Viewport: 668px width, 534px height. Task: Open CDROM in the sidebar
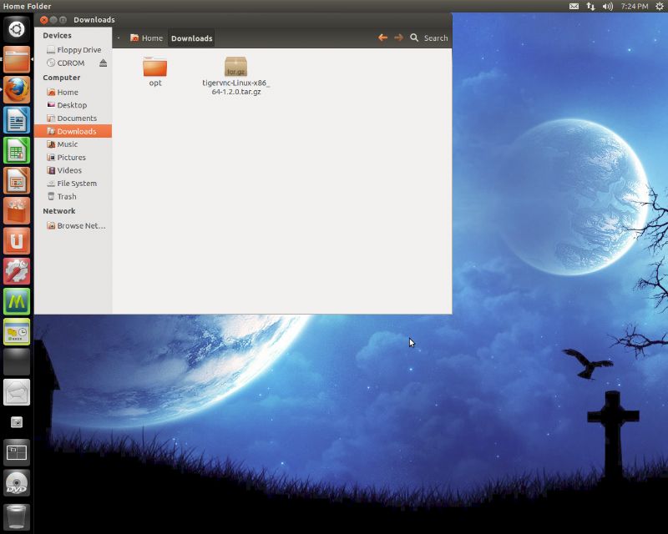66,63
